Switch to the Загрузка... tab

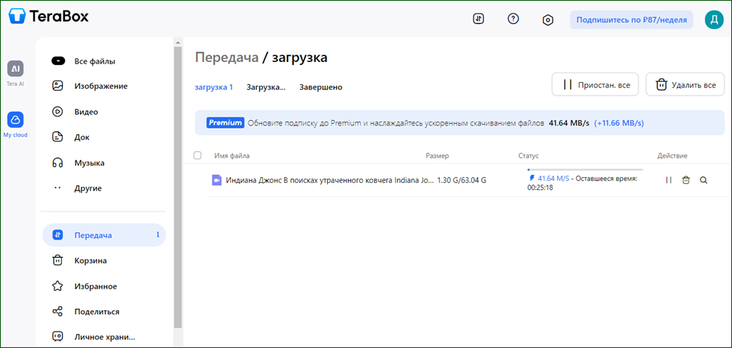(x=266, y=87)
